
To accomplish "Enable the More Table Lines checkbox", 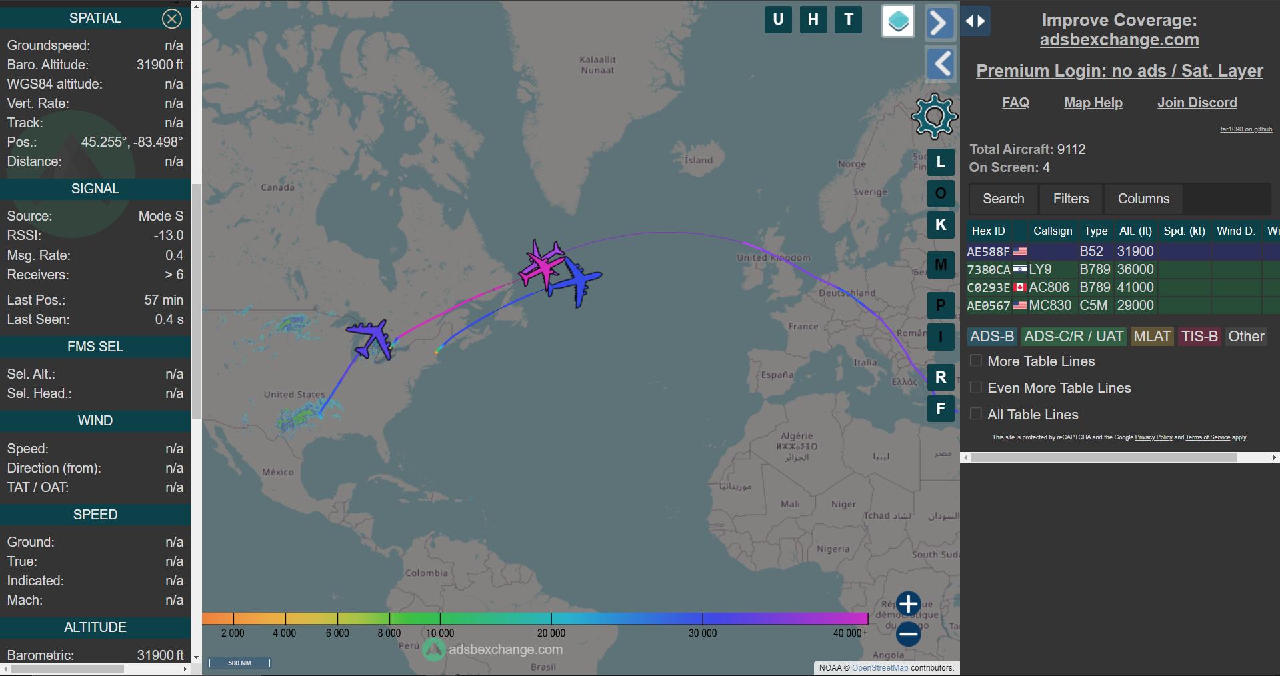I will [x=975, y=361].
